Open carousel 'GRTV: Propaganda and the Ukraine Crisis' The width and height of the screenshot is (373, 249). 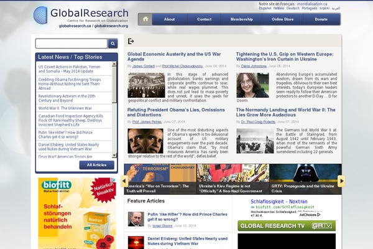tap(305, 179)
